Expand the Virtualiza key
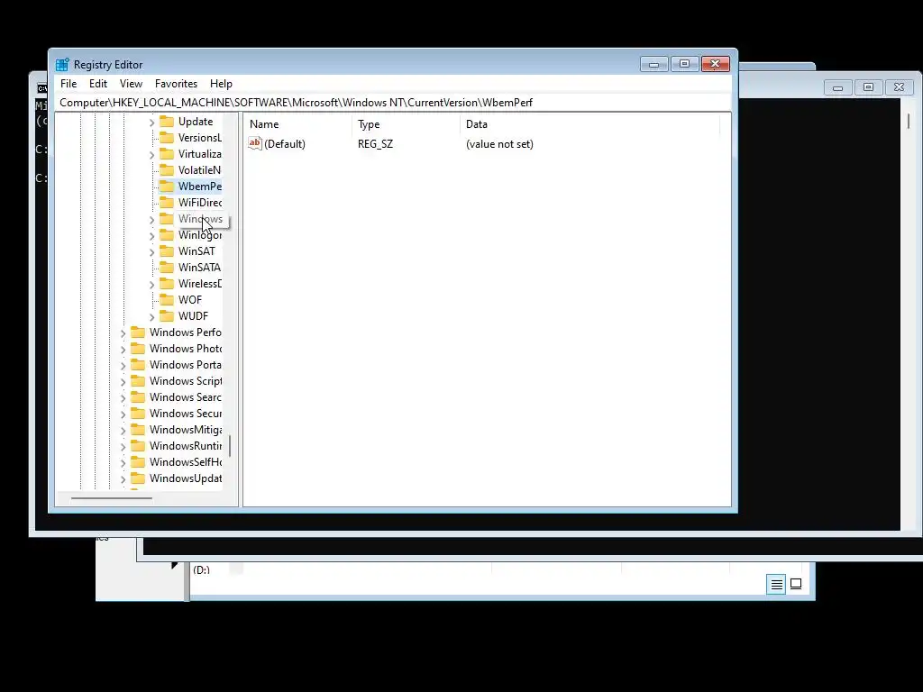The image size is (923, 692). pyautogui.click(x=151, y=155)
